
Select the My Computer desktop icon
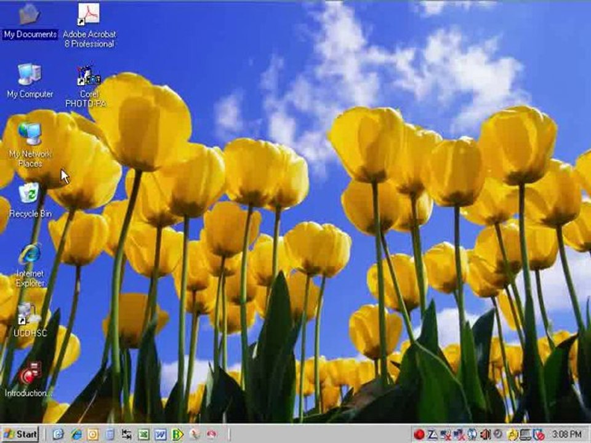pos(30,81)
